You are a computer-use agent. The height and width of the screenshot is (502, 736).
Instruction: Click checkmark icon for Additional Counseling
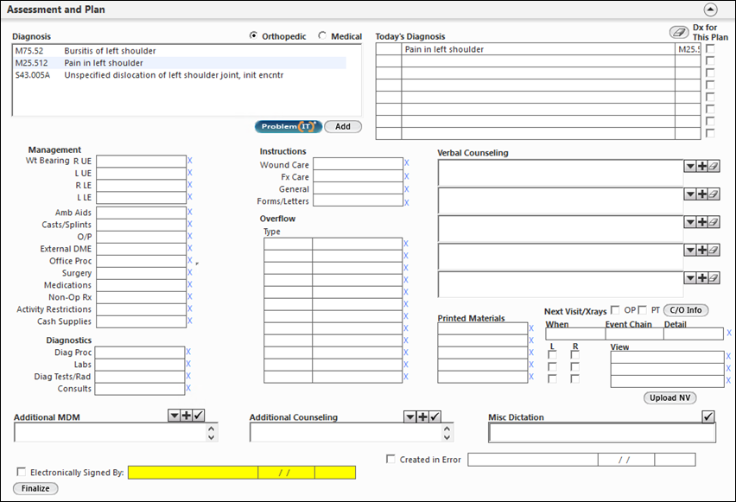(x=435, y=416)
